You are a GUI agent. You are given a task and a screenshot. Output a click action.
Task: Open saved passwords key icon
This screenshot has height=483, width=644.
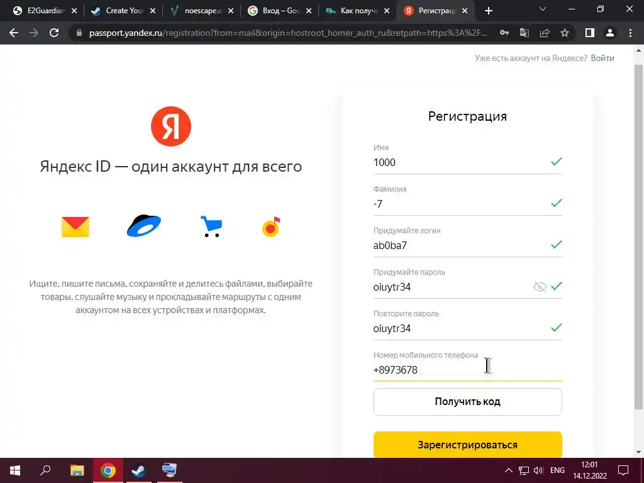coord(504,33)
